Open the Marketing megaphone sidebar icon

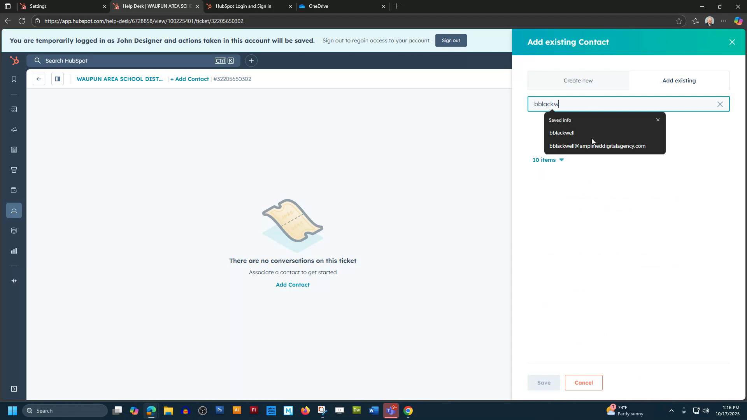pos(14,129)
